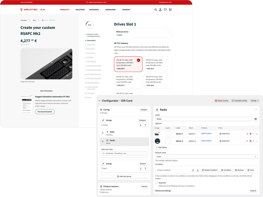Open the Default value dropdown
The height and width of the screenshot is (197, 263).
(x=206, y=157)
